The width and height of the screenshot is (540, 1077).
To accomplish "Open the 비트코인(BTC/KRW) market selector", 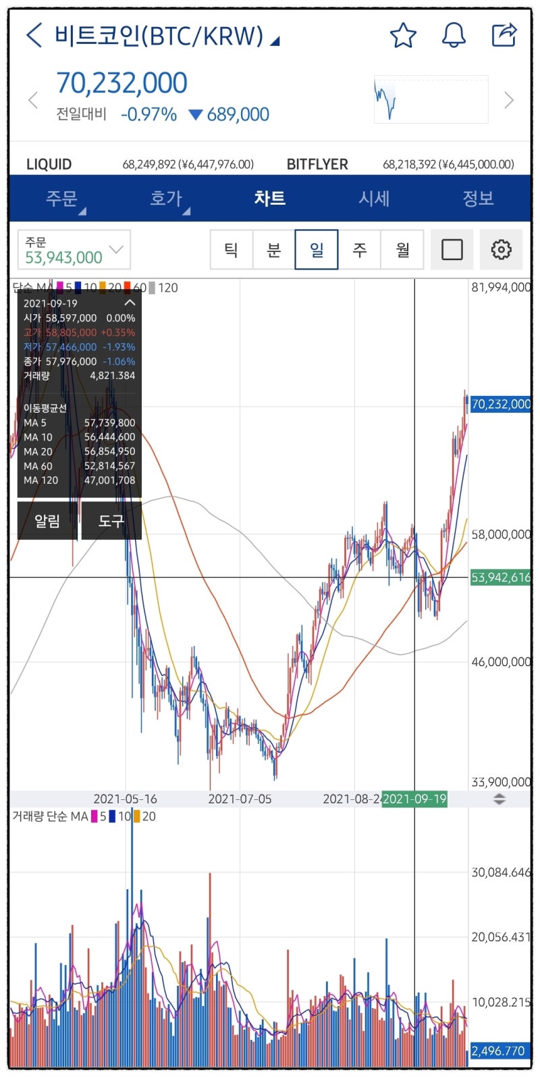I will (166, 35).
